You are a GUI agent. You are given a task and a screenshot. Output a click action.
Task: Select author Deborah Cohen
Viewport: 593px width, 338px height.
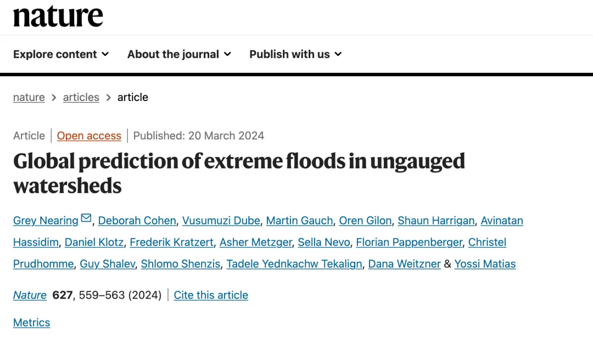click(x=137, y=221)
